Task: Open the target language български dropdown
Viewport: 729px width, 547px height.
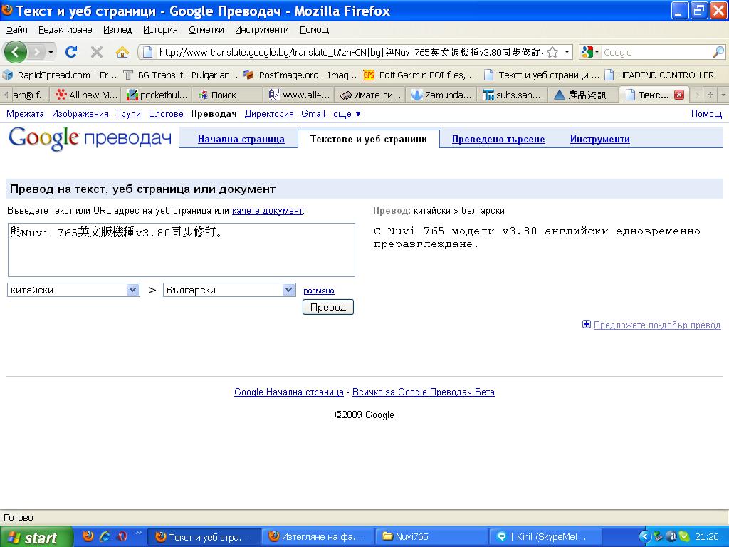Action: (x=229, y=290)
